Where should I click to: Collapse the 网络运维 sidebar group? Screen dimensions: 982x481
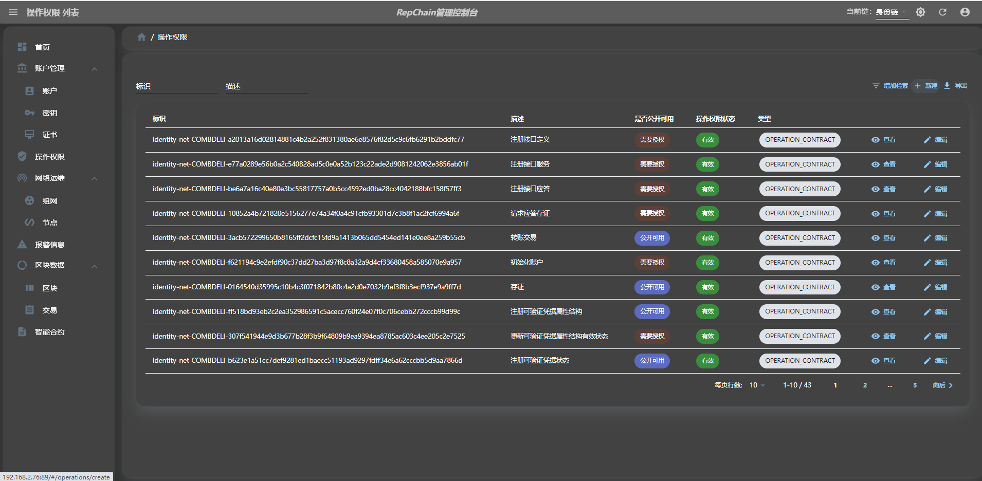[x=59, y=178]
